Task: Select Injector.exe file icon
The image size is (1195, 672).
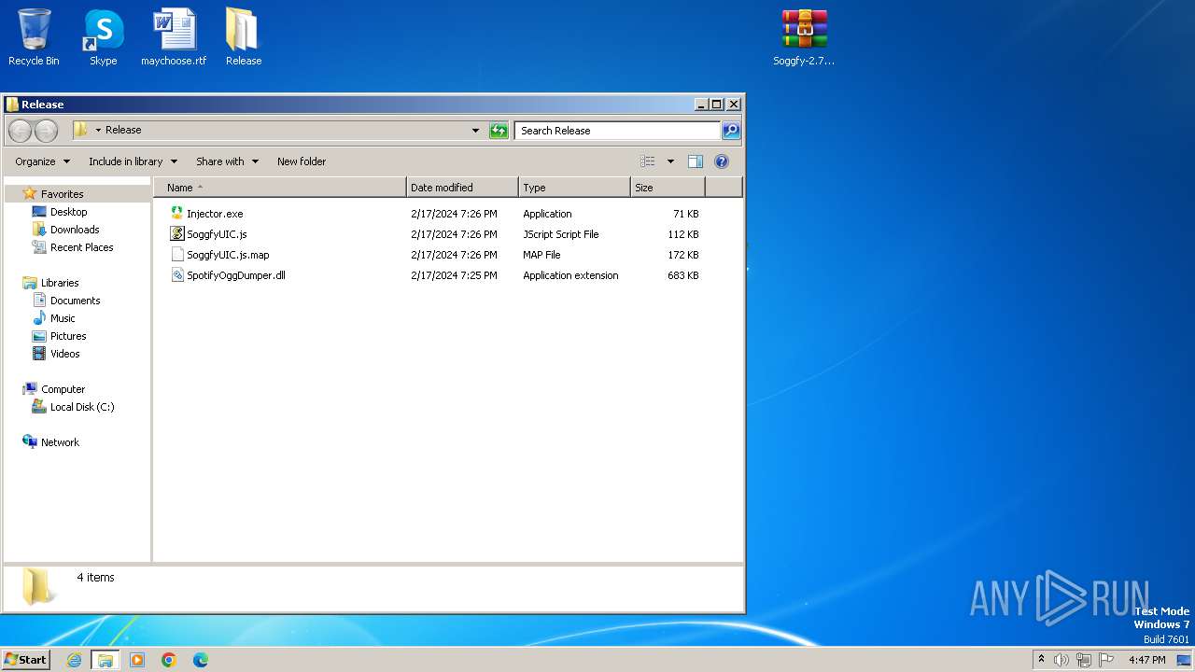Action: point(177,214)
